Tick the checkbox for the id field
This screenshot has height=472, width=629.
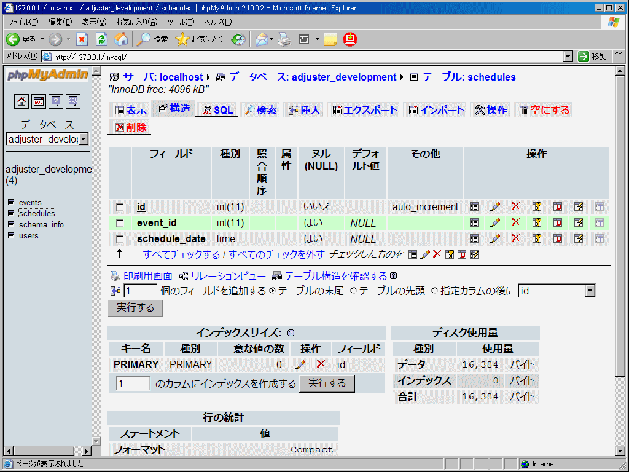120,207
